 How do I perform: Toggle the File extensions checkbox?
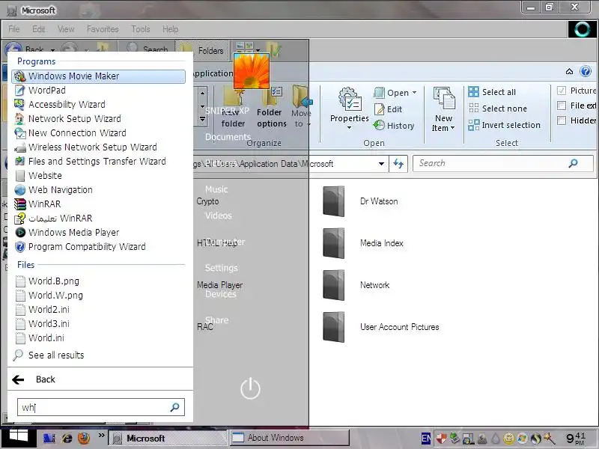coord(562,106)
